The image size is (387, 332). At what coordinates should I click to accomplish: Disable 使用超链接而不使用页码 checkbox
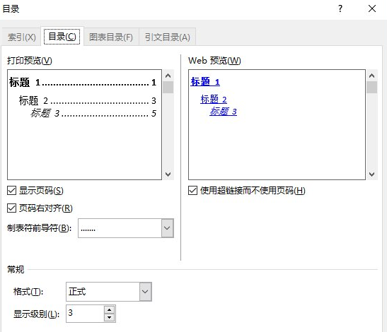tap(192, 191)
